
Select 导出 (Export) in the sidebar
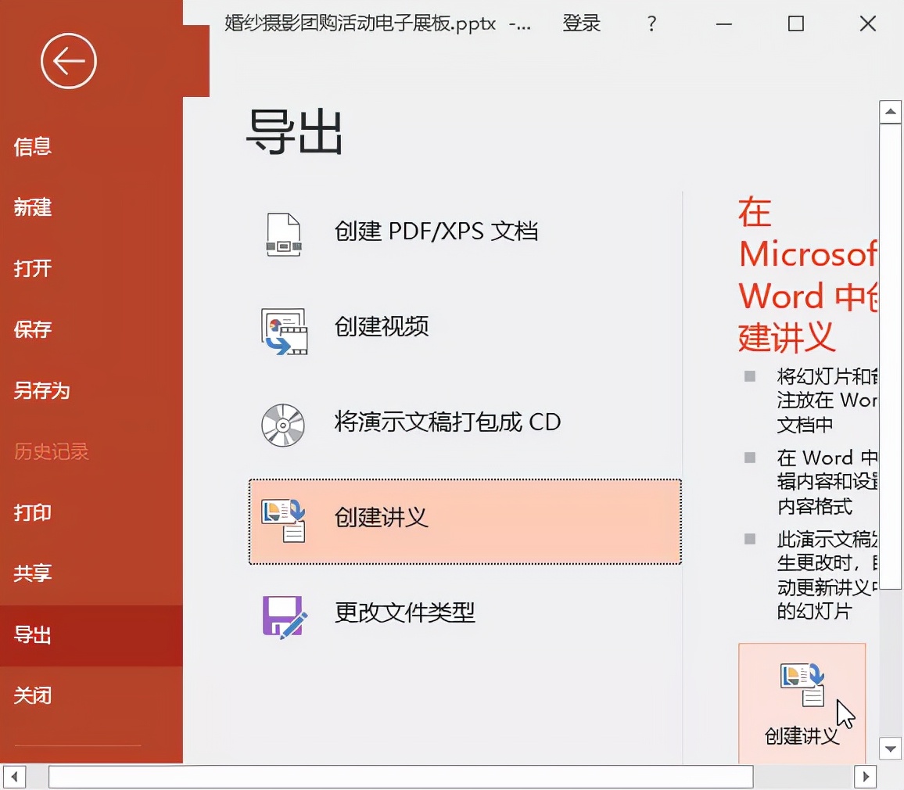(33, 635)
